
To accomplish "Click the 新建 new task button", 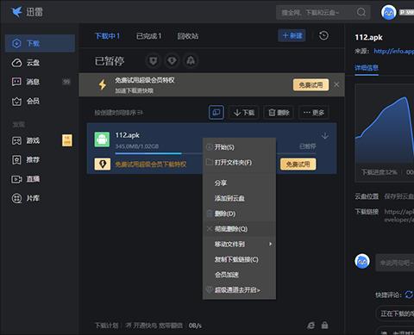I will (x=292, y=35).
